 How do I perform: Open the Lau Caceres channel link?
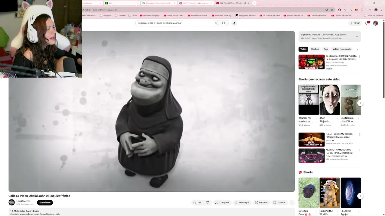tap(23, 201)
